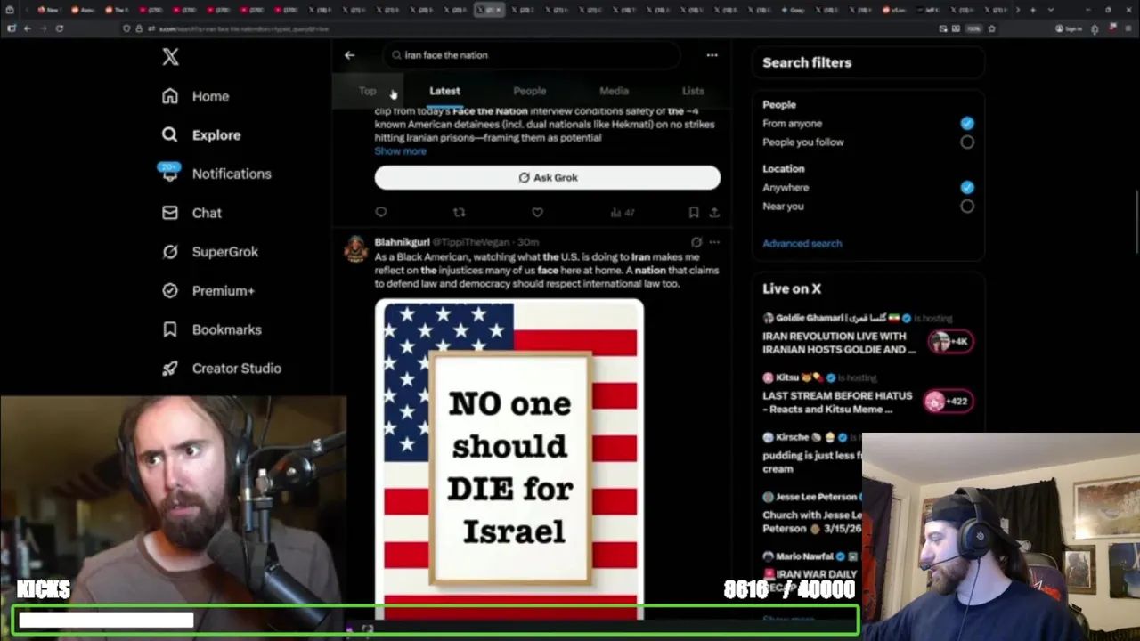Click the @TippiTheVegan handle
The width and height of the screenshot is (1140, 641).
(x=473, y=242)
